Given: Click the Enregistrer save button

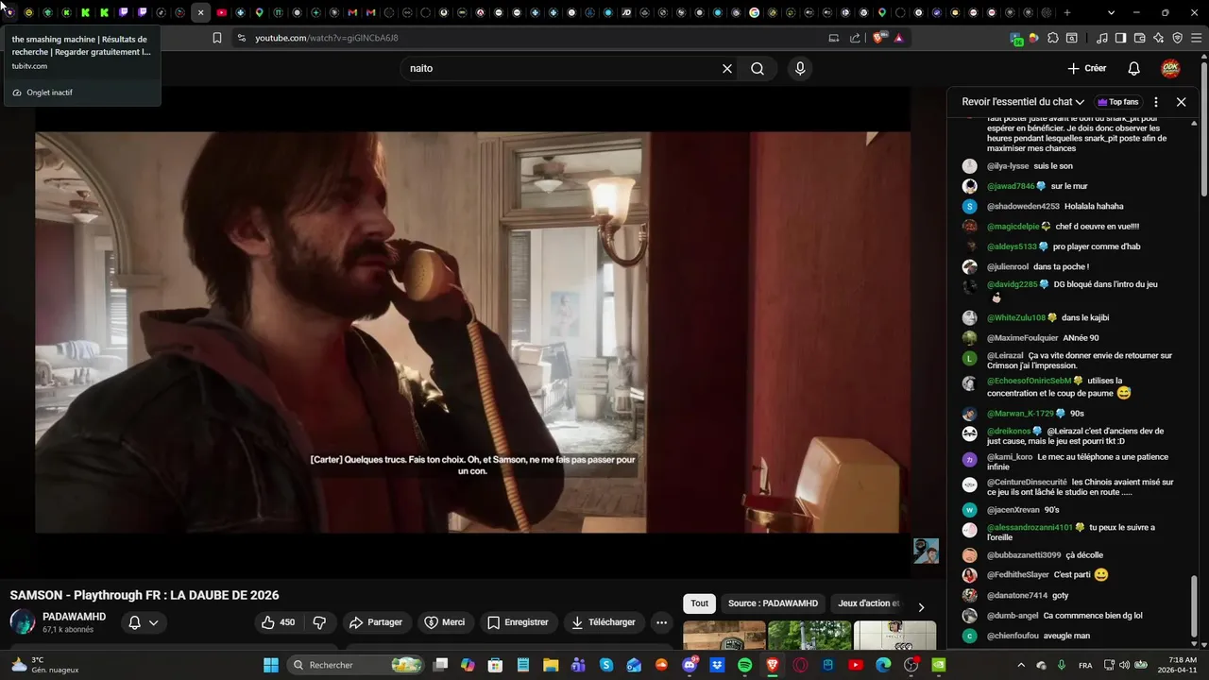Looking at the screenshot, I should [518, 622].
